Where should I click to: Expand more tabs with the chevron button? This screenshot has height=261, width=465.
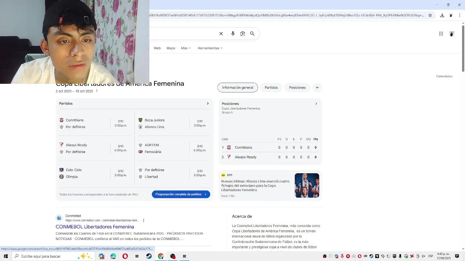pyautogui.click(x=317, y=87)
